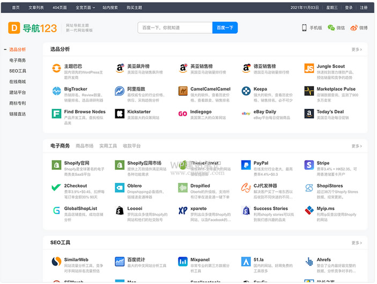Click the eBay Daily logo icon
Image resolution: width=377 pixels, height=284 pixels.
[x=246, y=114]
